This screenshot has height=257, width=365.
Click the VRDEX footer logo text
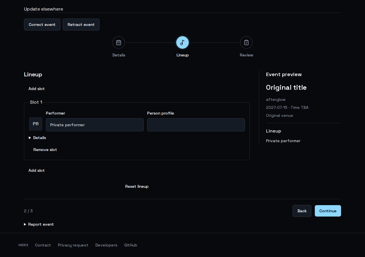(x=23, y=245)
